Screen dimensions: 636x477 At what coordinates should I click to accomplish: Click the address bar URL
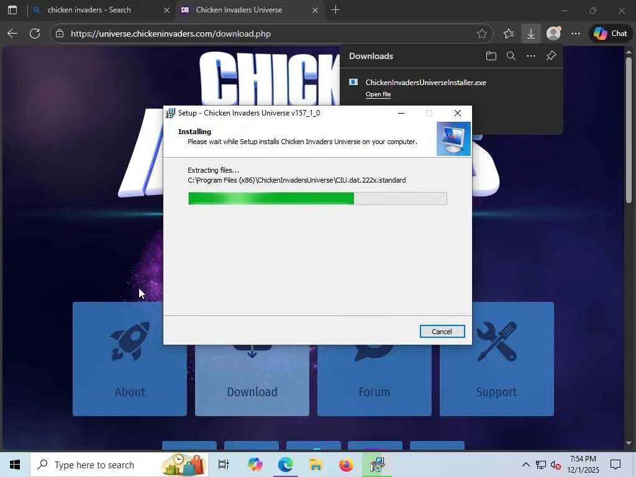(x=171, y=34)
